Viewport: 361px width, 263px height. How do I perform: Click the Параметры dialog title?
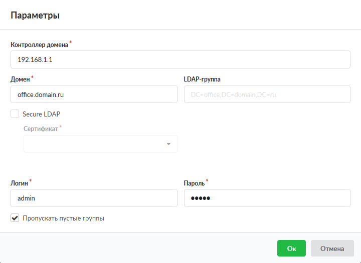tap(35, 15)
